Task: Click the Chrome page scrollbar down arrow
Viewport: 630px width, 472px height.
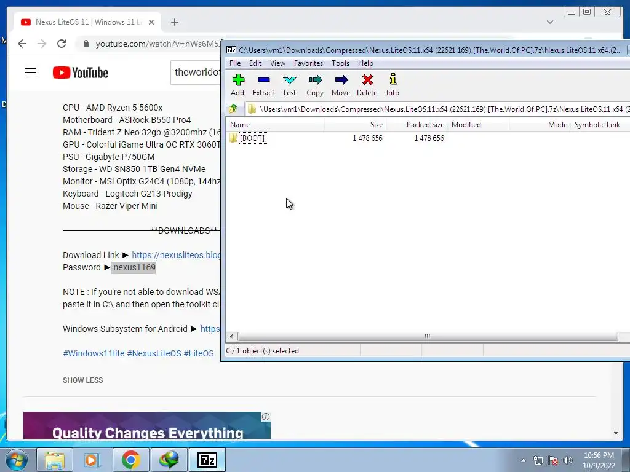Action: [616, 433]
